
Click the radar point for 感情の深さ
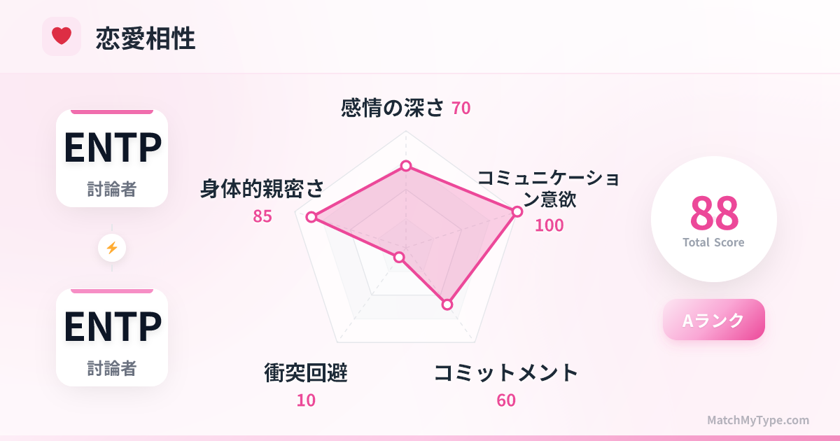tap(406, 166)
